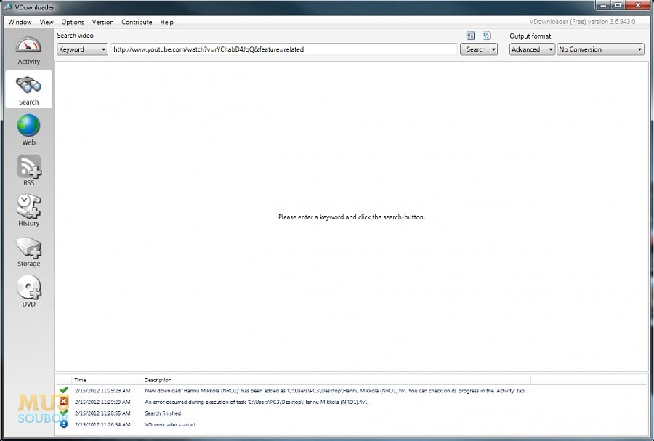The width and height of the screenshot is (654, 441).
Task: Expand the Search button arrow dropdown
Action: [x=494, y=49]
